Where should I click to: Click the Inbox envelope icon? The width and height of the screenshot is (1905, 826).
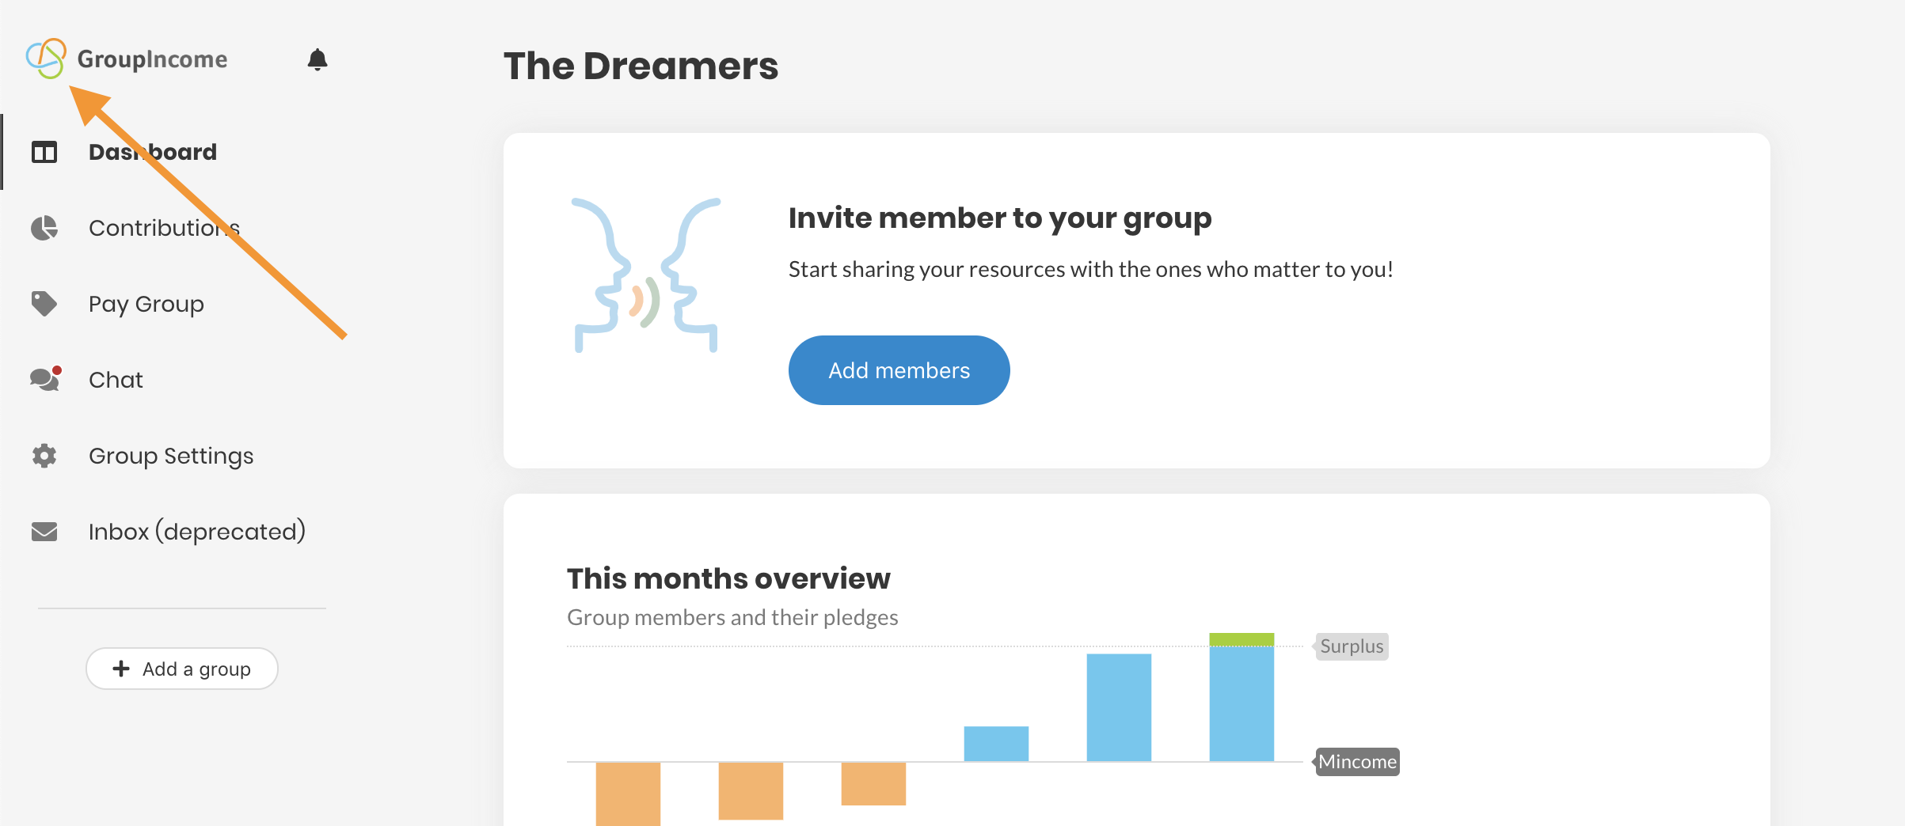click(x=44, y=532)
